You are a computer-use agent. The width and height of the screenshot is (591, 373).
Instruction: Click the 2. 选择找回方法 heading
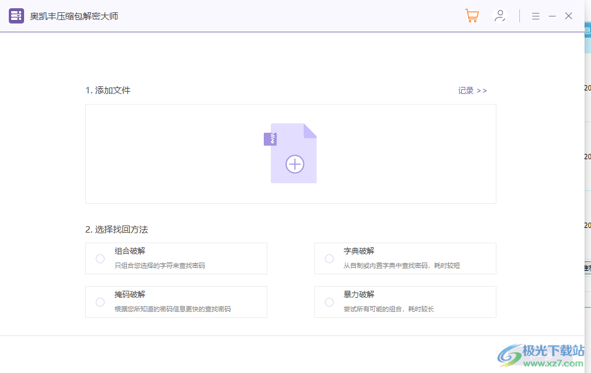(116, 230)
